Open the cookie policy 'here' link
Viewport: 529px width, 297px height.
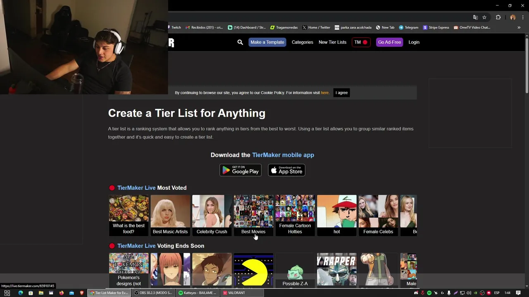(x=325, y=93)
